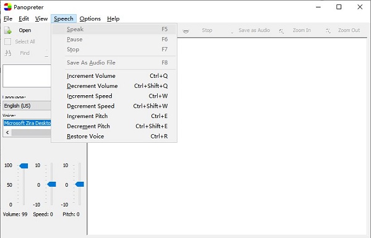Open the File menu
The width and height of the screenshot is (371, 238).
pyautogui.click(x=8, y=19)
